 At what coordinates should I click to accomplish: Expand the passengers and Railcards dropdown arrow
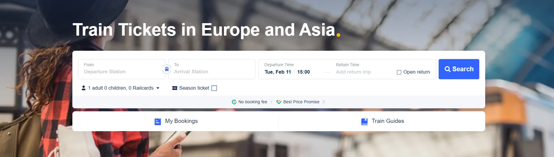[x=158, y=88]
